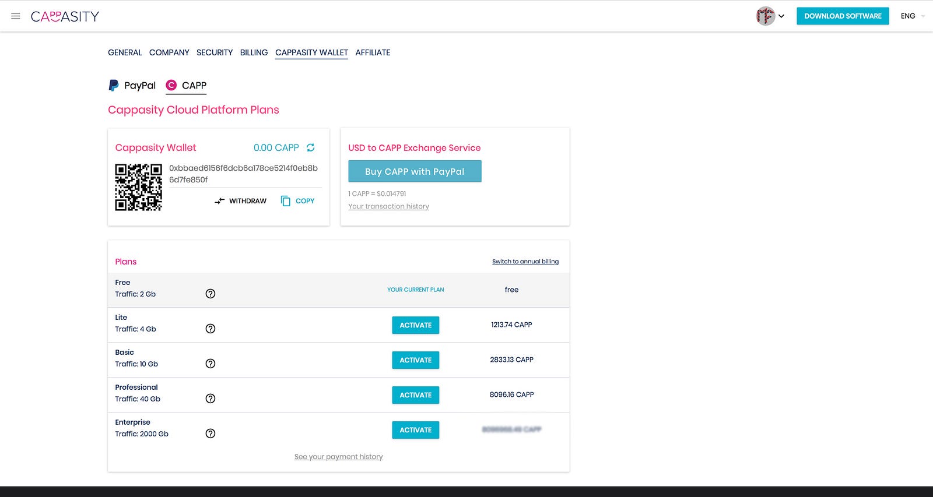933x497 pixels.
Task: Activate the Lite plan
Action: coord(415,325)
